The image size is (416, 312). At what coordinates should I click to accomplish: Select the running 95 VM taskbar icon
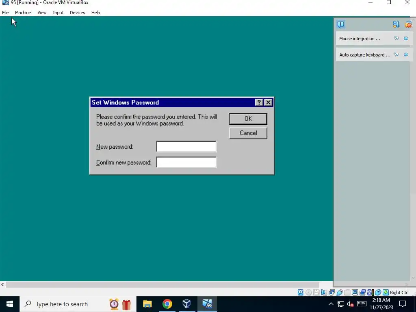point(207,304)
